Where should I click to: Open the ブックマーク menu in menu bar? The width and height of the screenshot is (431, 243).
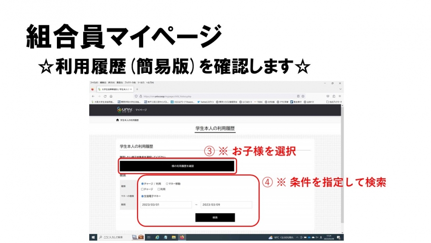point(130,82)
